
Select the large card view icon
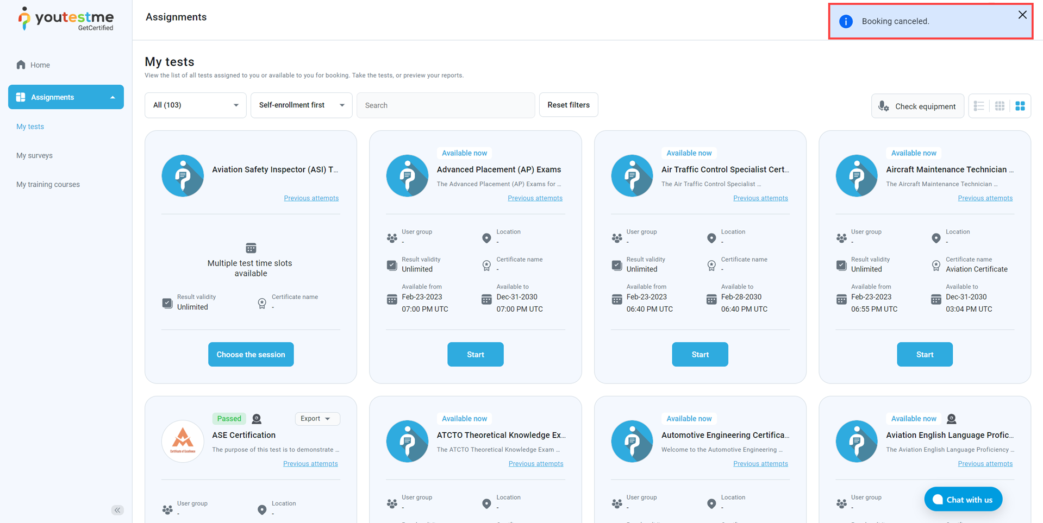[1020, 106]
